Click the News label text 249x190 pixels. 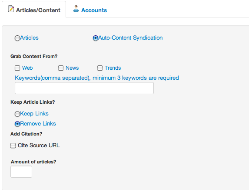(x=72, y=68)
